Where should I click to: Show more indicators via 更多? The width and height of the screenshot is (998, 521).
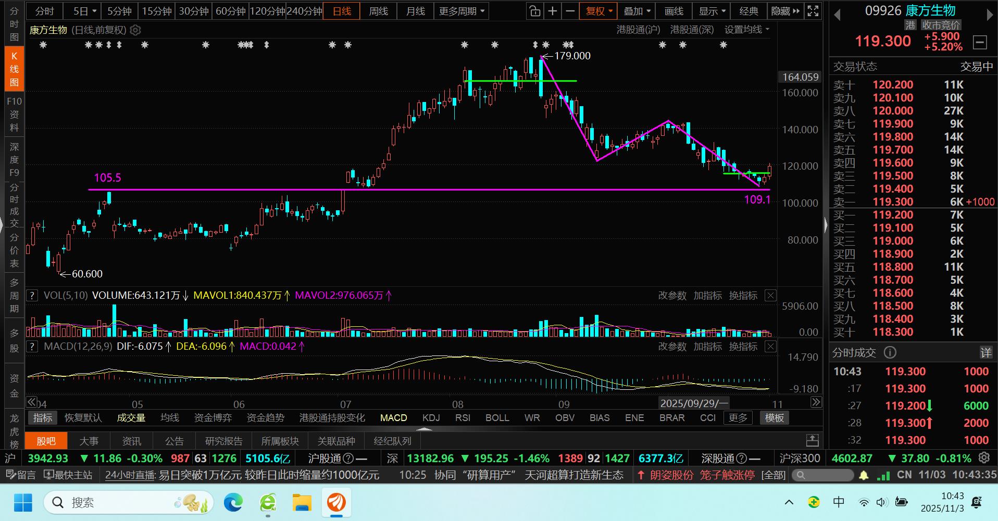coord(738,418)
